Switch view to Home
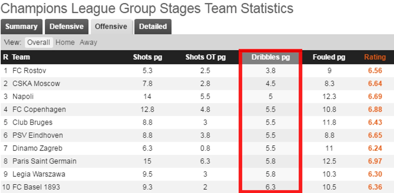Viewport: 394px width, 193px height. click(x=65, y=43)
